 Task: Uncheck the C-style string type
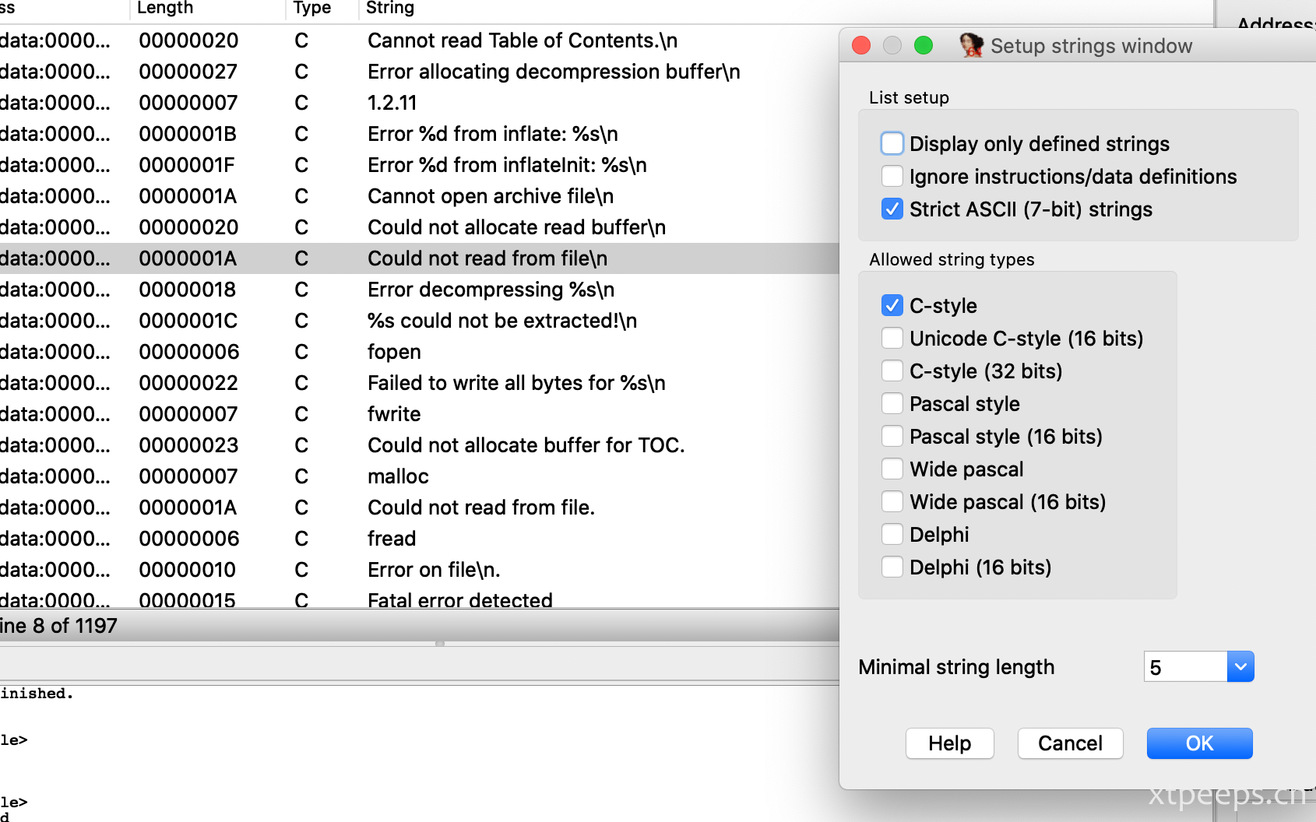[x=892, y=305]
